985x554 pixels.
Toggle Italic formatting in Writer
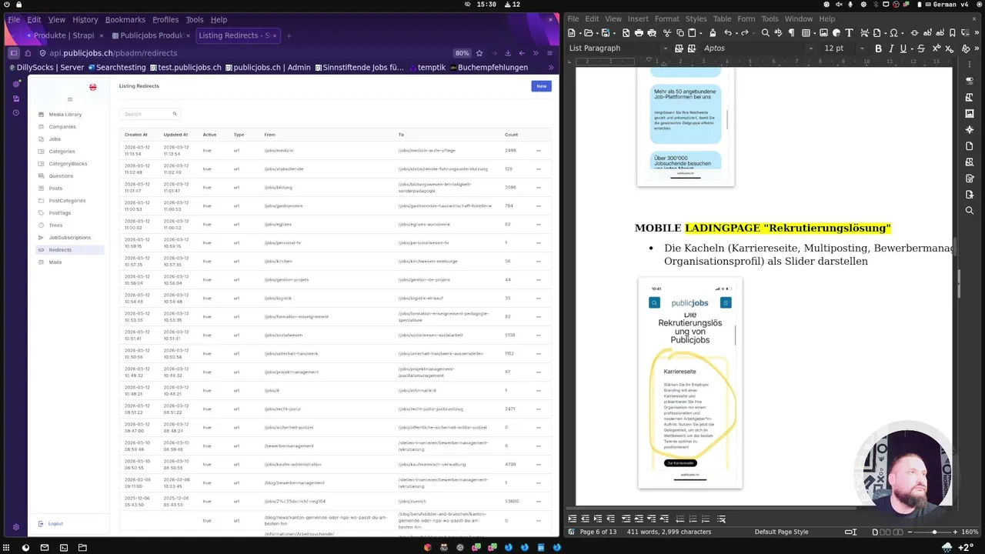coord(891,48)
